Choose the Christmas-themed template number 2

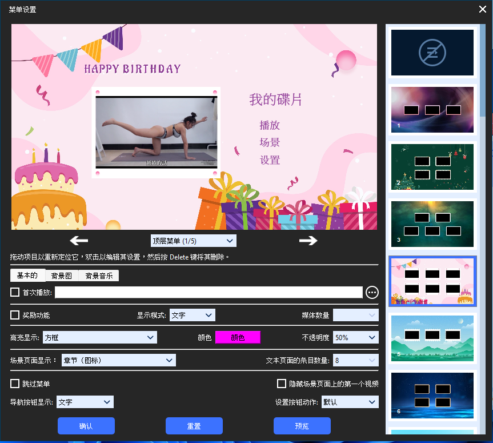432,166
